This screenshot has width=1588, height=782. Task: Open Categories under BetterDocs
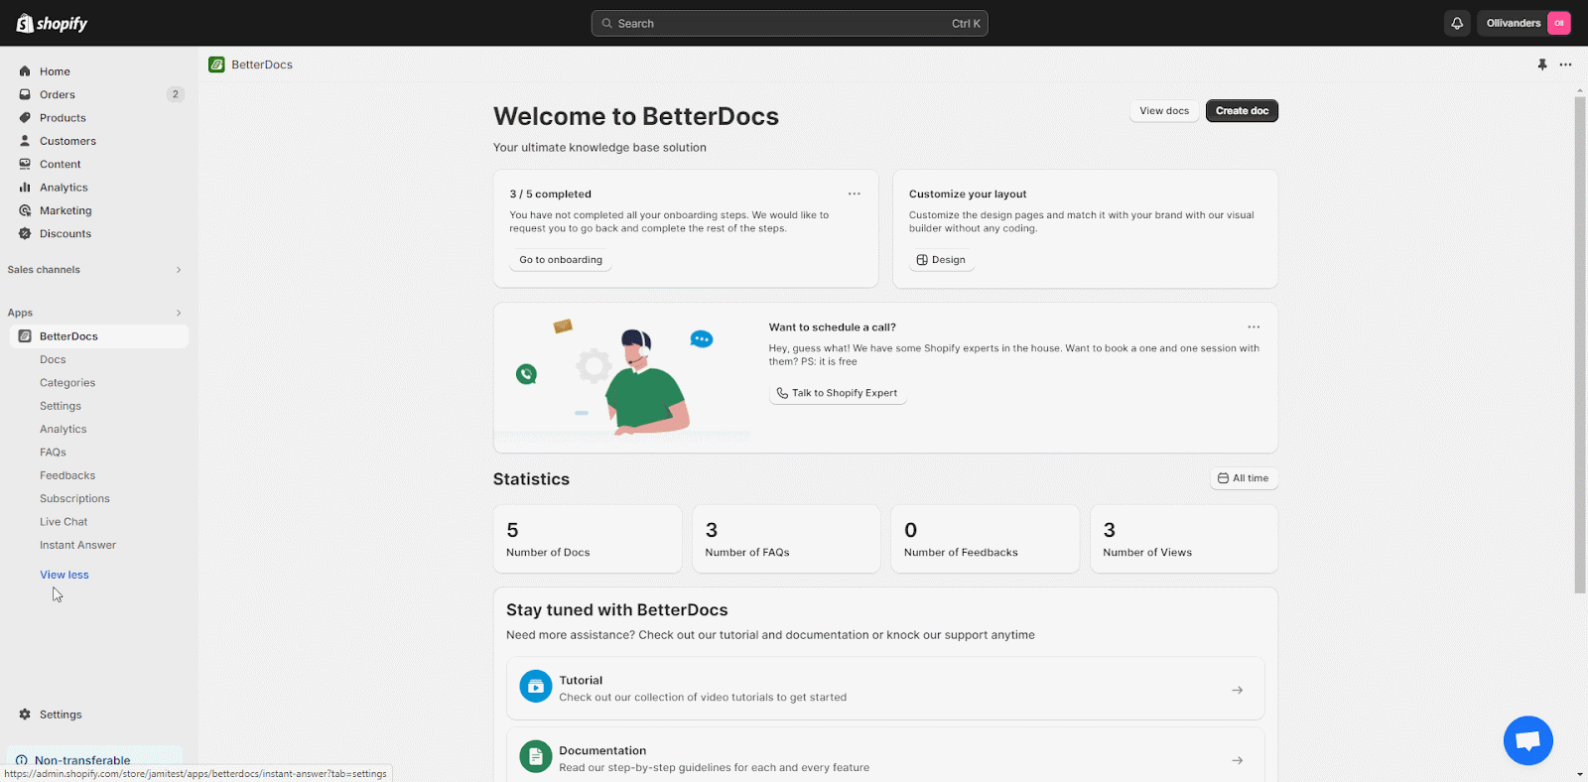pyautogui.click(x=67, y=382)
